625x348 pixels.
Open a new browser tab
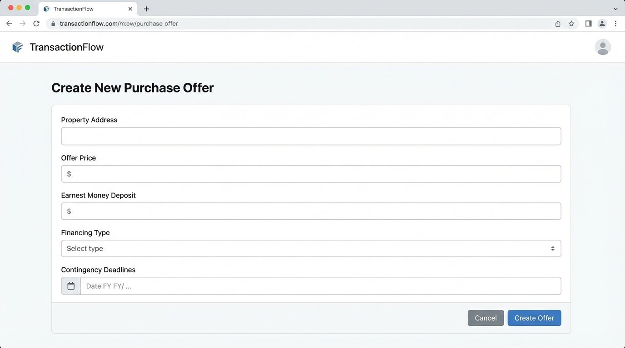click(x=146, y=9)
